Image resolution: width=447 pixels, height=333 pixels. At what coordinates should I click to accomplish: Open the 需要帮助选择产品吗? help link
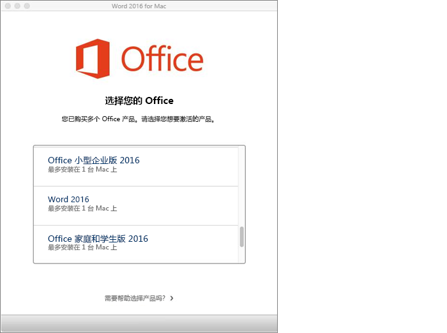pos(135,298)
